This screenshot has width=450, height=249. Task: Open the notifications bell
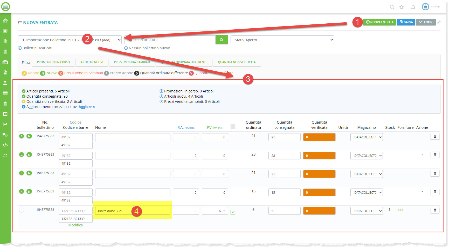[413, 7]
